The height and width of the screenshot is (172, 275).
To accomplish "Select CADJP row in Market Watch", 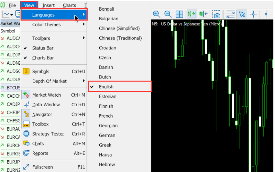I will (10, 104).
